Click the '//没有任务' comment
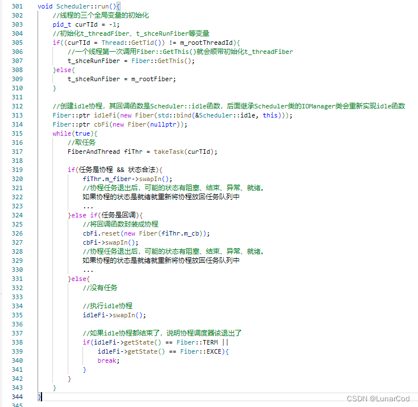 pyautogui.click(x=100, y=288)
